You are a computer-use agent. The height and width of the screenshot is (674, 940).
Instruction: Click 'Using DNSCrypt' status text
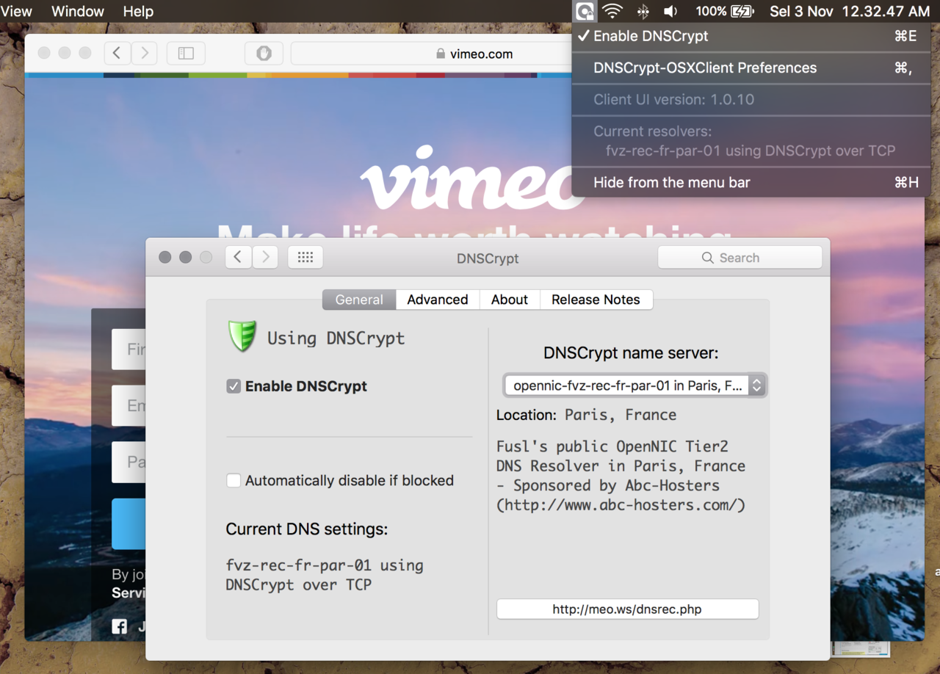pos(336,338)
